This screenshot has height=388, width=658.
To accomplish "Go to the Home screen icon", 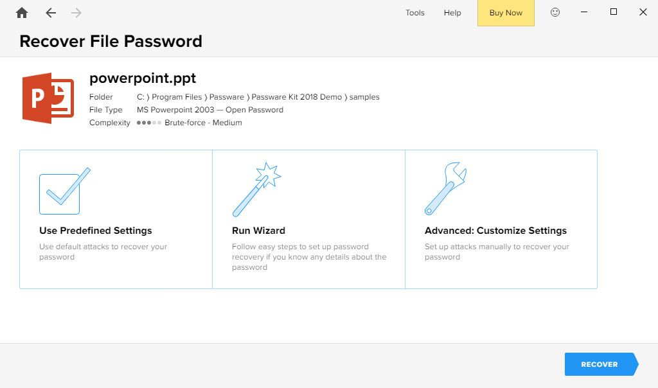I will click(22, 13).
